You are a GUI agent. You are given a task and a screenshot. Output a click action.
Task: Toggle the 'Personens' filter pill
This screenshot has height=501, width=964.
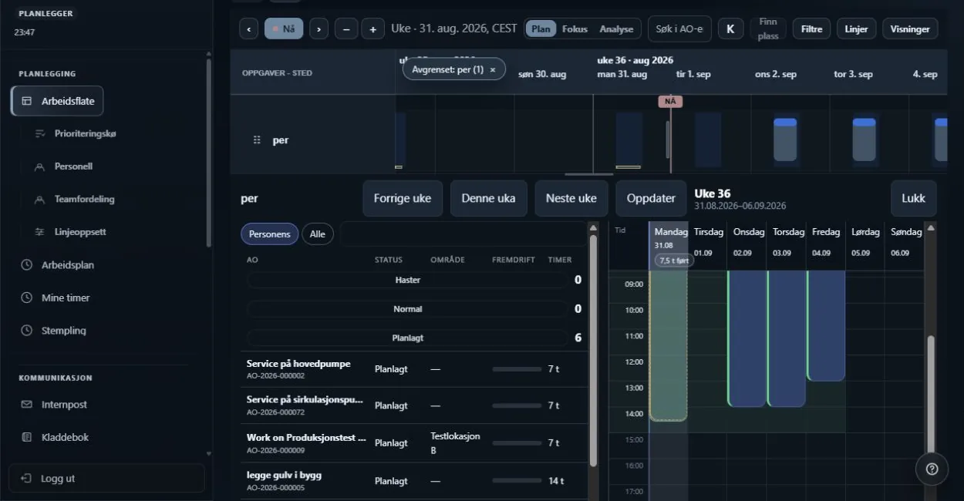[270, 234]
